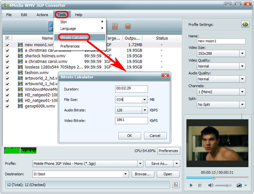The height and width of the screenshot is (194, 254).
Task: Expand the Audio Quality dropdown
Action: (242, 79)
